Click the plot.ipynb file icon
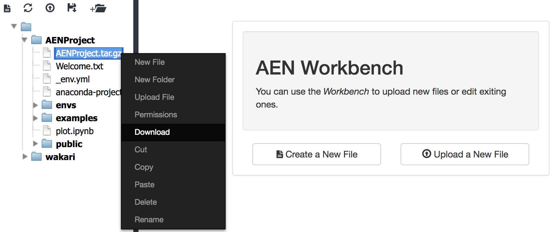This screenshot has width=554, height=232. 47,131
